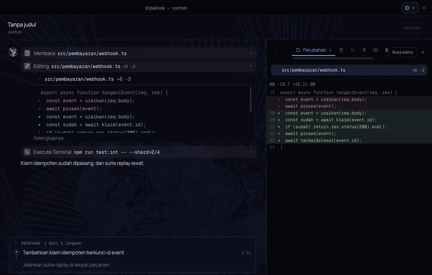Click the agent avatar icon
This screenshot has width=432, height=275.
(x=13, y=52)
